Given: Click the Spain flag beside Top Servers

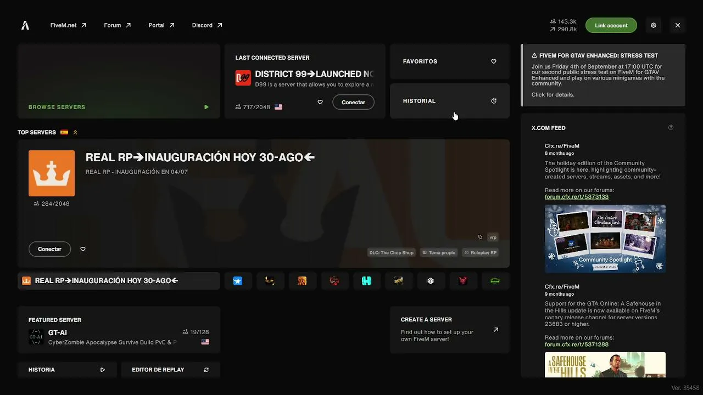Looking at the screenshot, I should [64, 132].
